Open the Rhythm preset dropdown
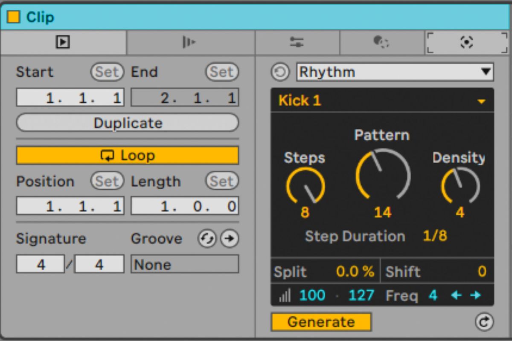 click(395, 72)
